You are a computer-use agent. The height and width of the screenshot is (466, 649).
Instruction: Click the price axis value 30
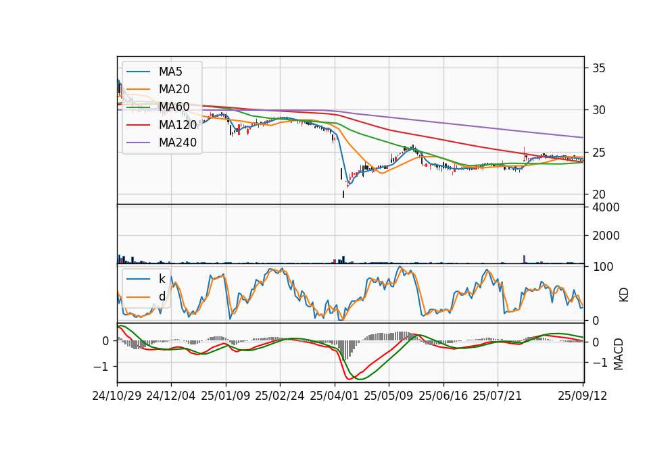599,110
